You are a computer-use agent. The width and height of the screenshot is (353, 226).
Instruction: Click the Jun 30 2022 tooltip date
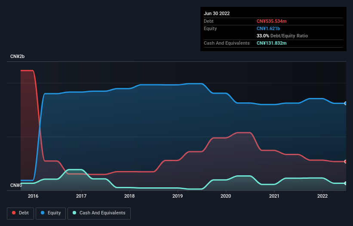217,13
